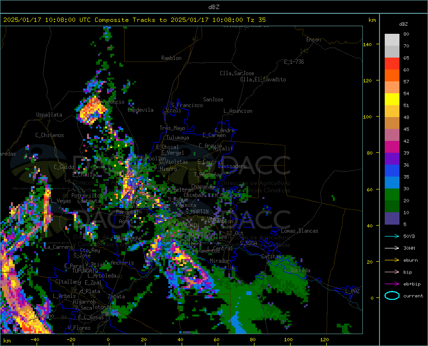Select the gray 65-70 dBZ swatch
The width and height of the screenshot is (428, 346).
click(x=392, y=52)
